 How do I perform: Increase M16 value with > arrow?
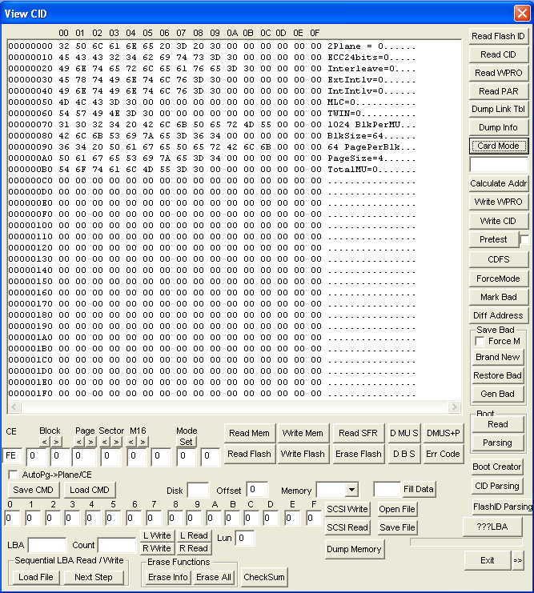pos(143,442)
